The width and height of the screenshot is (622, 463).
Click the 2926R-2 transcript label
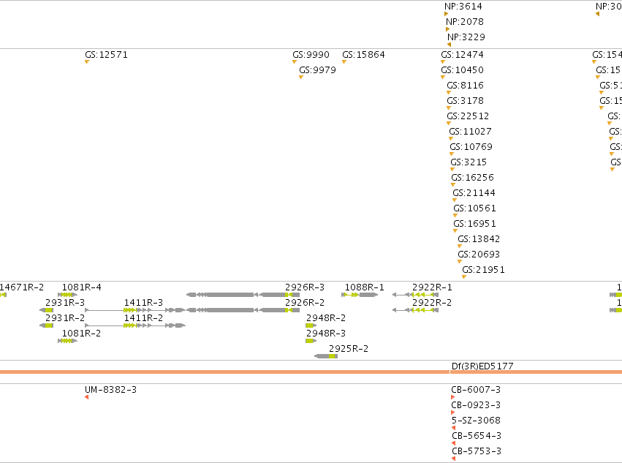pyautogui.click(x=305, y=303)
